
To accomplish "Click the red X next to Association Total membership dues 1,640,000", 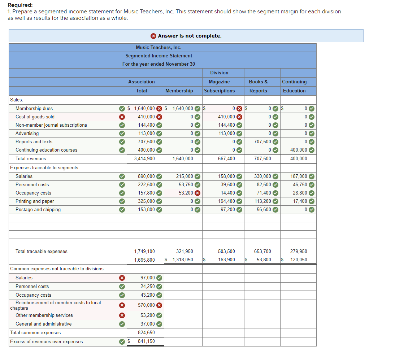I will point(159,109).
